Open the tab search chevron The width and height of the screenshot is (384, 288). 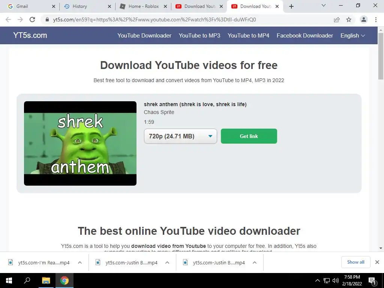324,5
